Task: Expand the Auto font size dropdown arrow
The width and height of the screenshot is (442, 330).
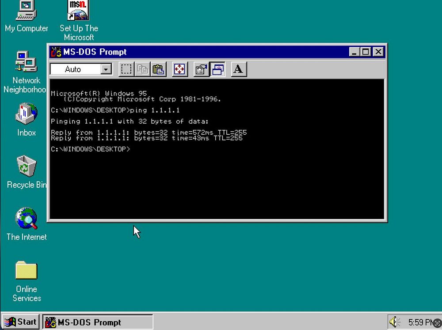Action: click(106, 69)
